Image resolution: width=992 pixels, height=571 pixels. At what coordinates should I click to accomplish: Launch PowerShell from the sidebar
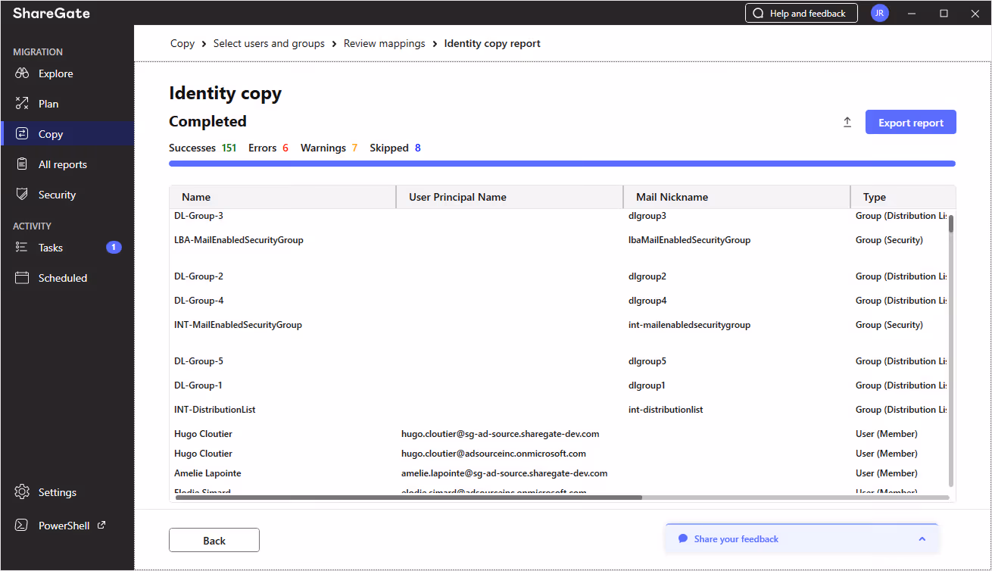[x=67, y=526]
